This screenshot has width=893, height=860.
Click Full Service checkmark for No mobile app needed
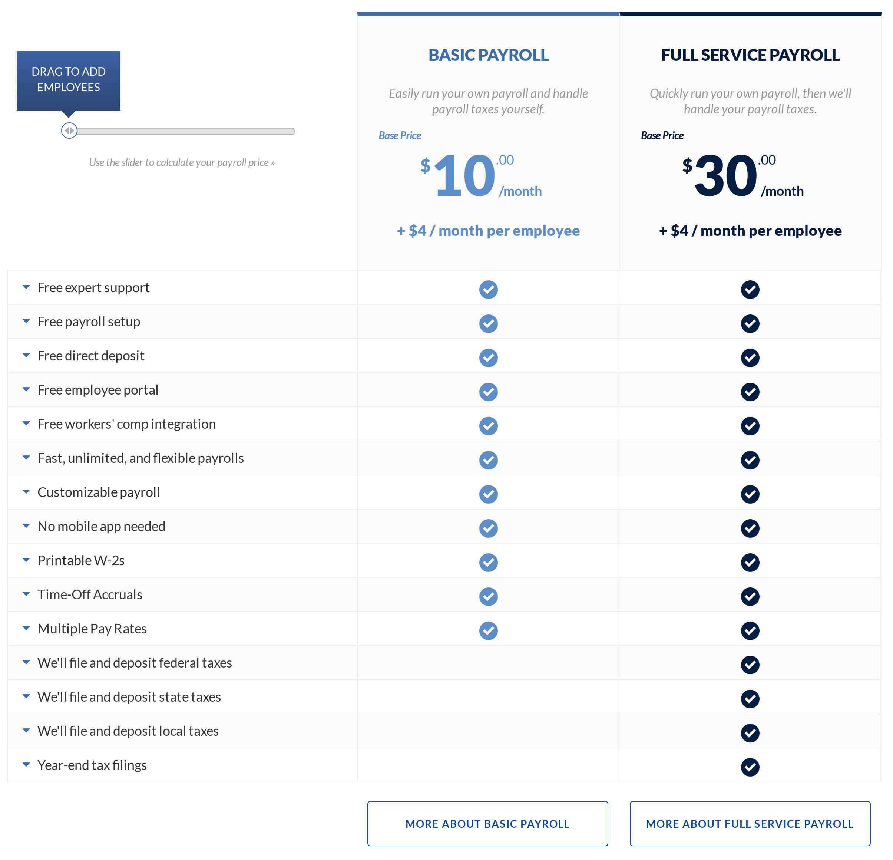pyautogui.click(x=750, y=528)
